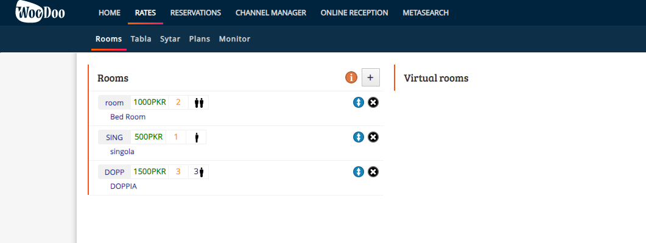Click availability number 2 for room
Viewport: 646px width, 243px height.
[x=178, y=102]
